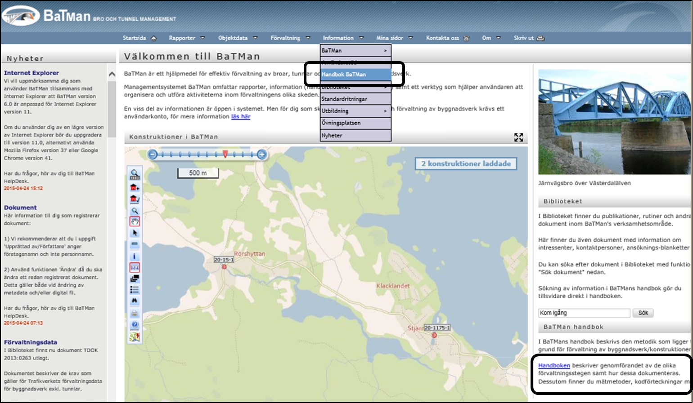This screenshot has height=403, width=693.
Task: Click the binoculars search icon
Action: [135, 301]
